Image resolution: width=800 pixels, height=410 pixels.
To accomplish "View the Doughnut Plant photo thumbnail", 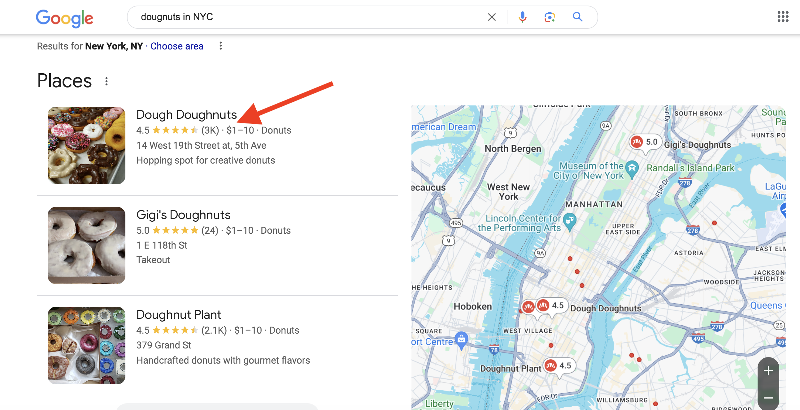I will pyautogui.click(x=86, y=345).
